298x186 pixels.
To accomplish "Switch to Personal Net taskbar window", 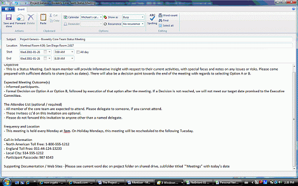I will point(227,183).
